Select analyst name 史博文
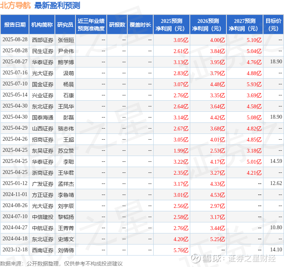Viewport: 284px width, 267px height. 66,239
